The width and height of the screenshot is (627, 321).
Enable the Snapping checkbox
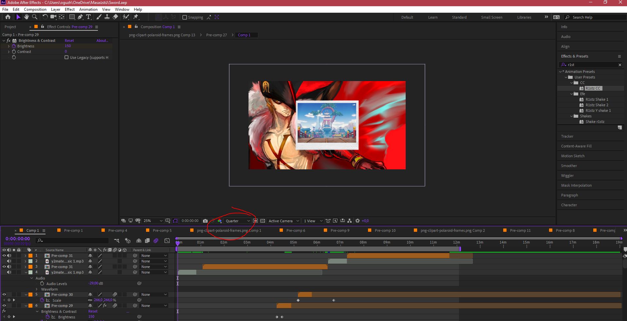pos(185,17)
